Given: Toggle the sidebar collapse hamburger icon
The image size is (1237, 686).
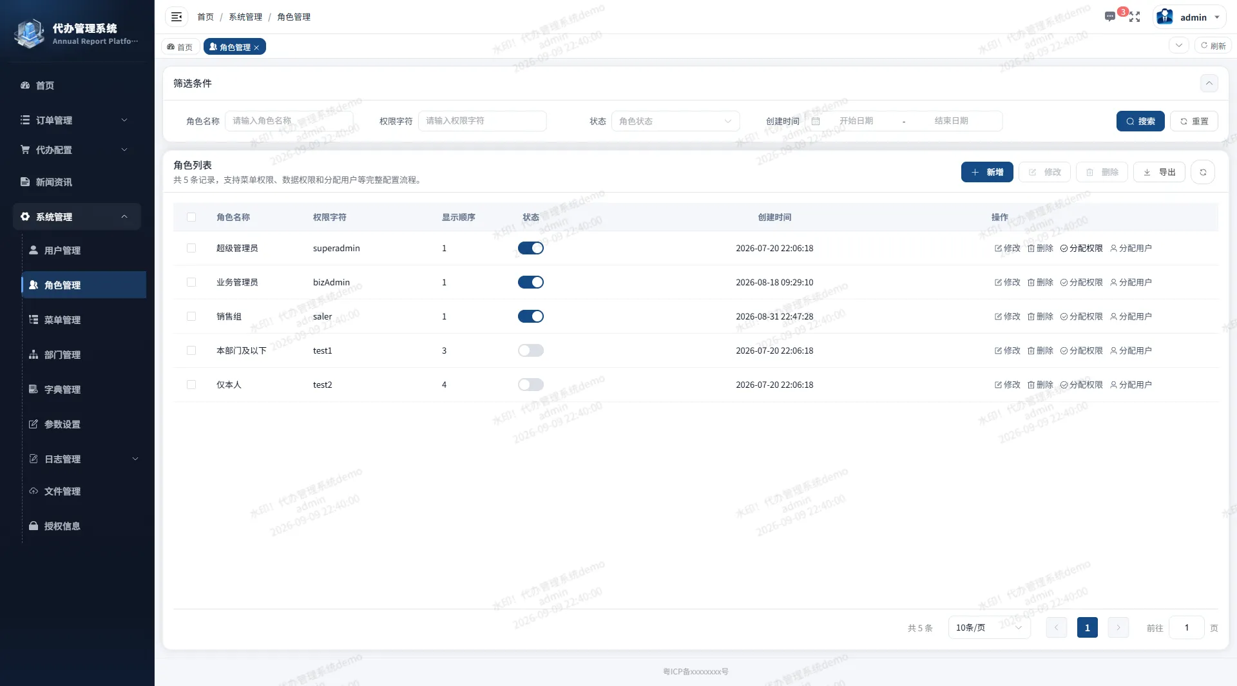Looking at the screenshot, I should [176, 17].
